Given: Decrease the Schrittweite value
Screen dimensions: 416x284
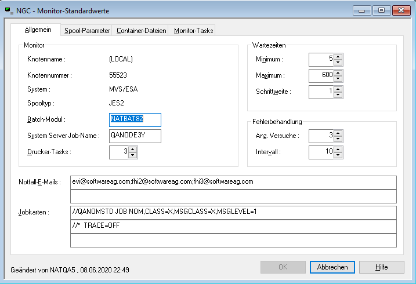Looking at the screenshot, I should 338,95.
